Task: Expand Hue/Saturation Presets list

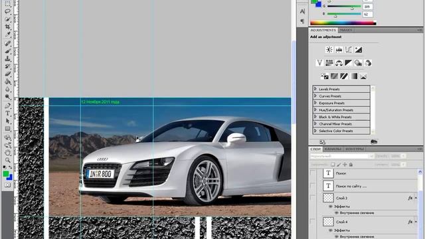Action: 315,110
